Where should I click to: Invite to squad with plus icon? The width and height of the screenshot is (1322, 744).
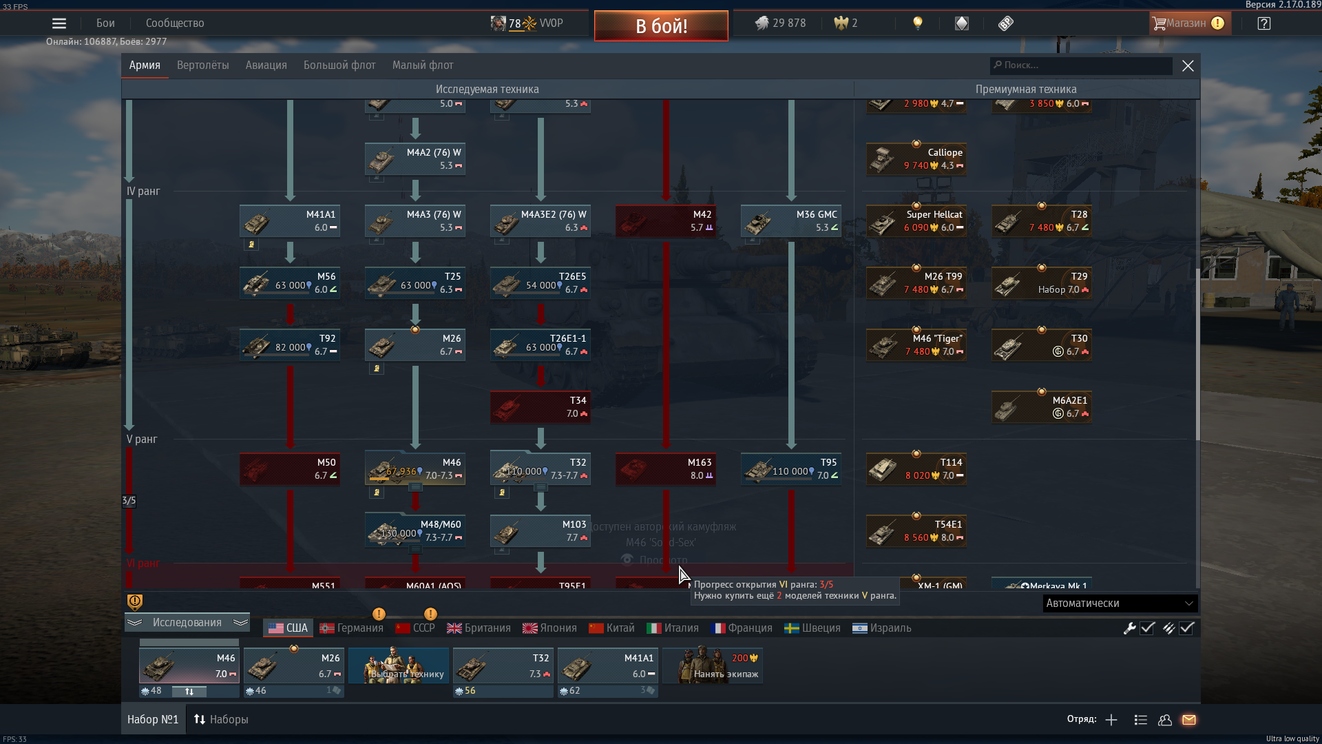pos(1111,720)
